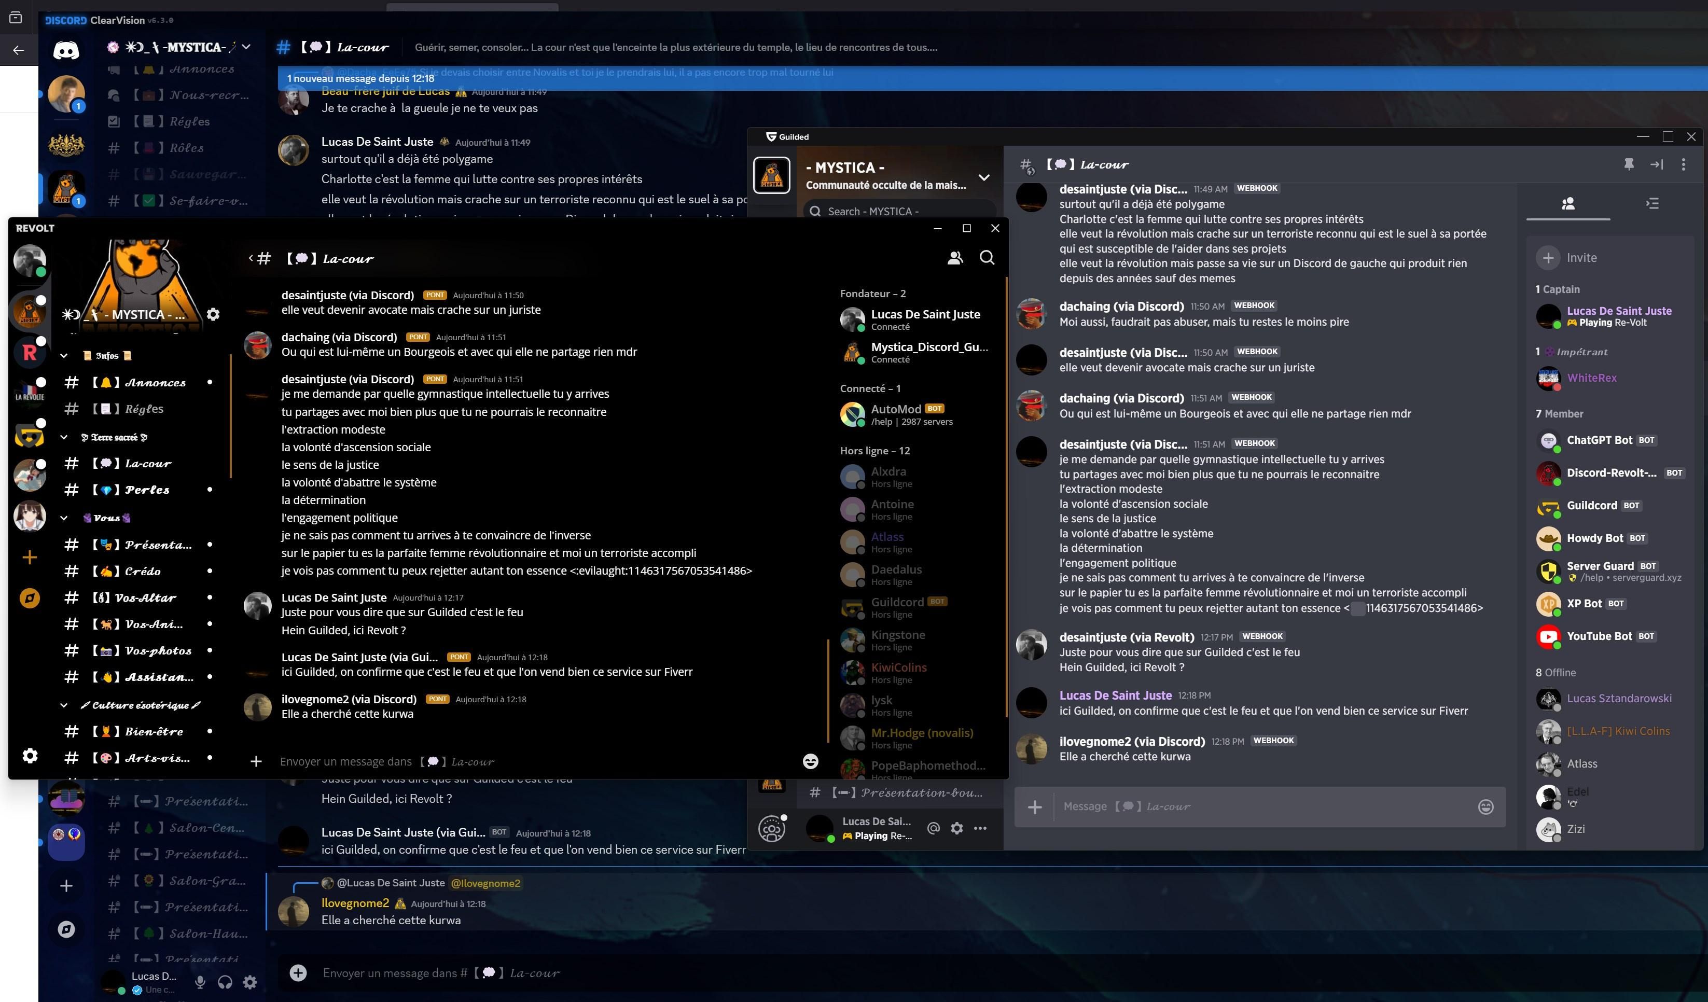Collapse the Terre sacrée category in Revolt
1708x1002 pixels.
[64, 437]
